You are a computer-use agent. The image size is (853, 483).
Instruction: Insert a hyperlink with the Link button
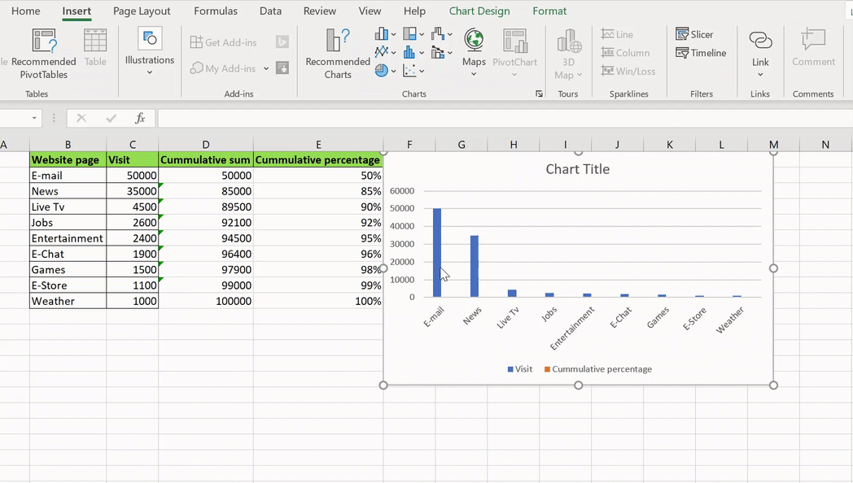click(760, 53)
